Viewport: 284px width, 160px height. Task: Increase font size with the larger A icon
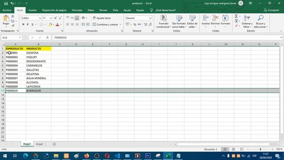(55, 18)
